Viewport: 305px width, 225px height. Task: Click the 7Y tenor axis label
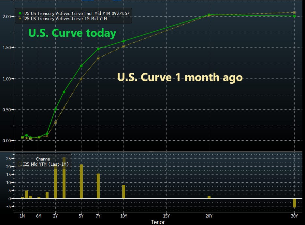(x=98, y=216)
